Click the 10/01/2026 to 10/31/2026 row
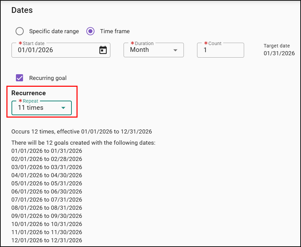 (47, 224)
